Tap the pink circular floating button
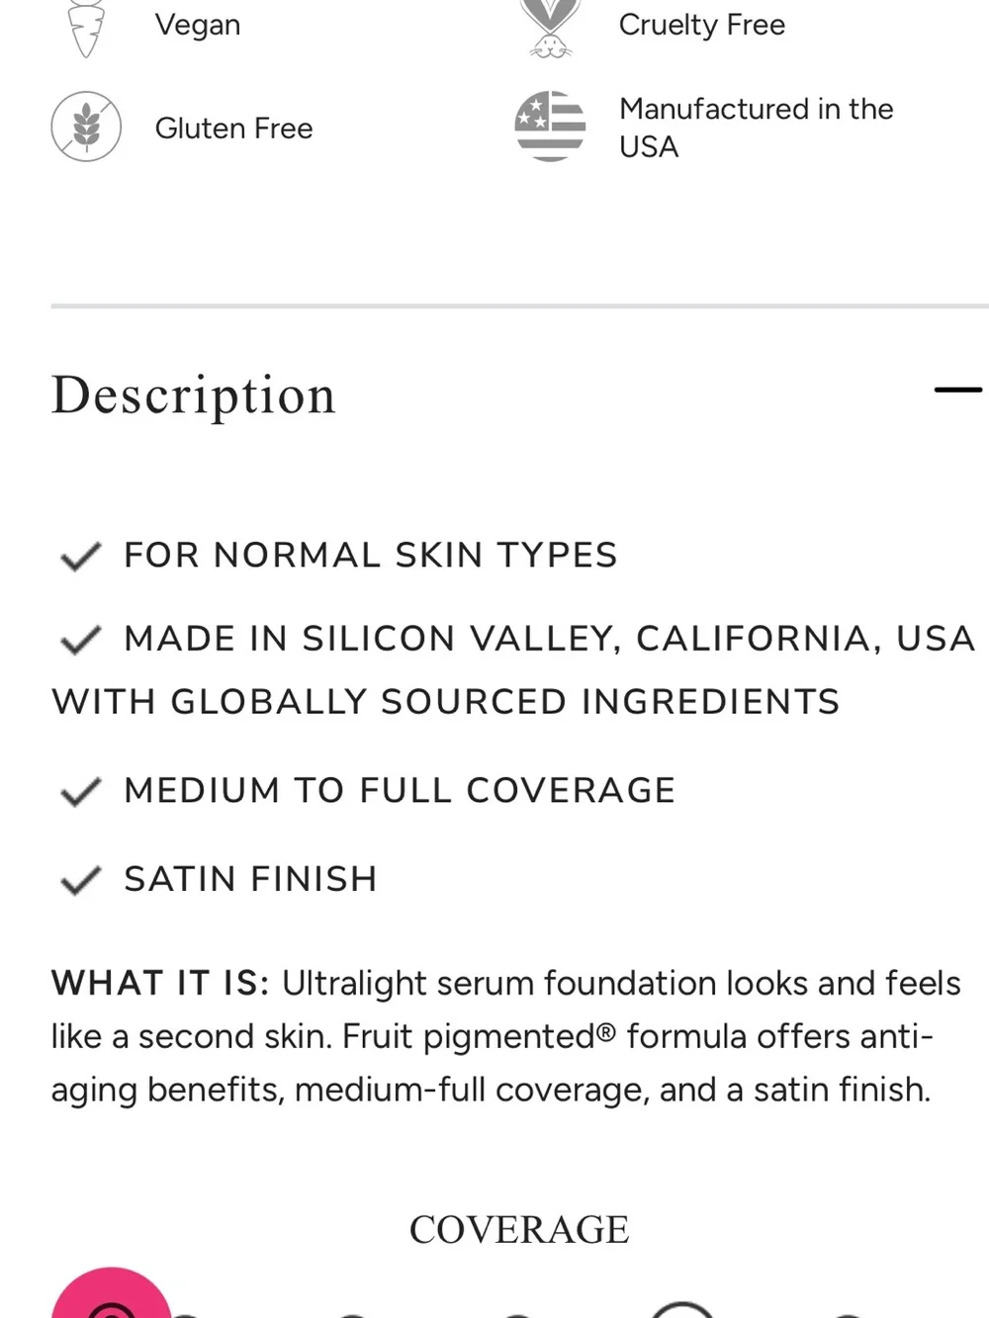 point(111,1293)
